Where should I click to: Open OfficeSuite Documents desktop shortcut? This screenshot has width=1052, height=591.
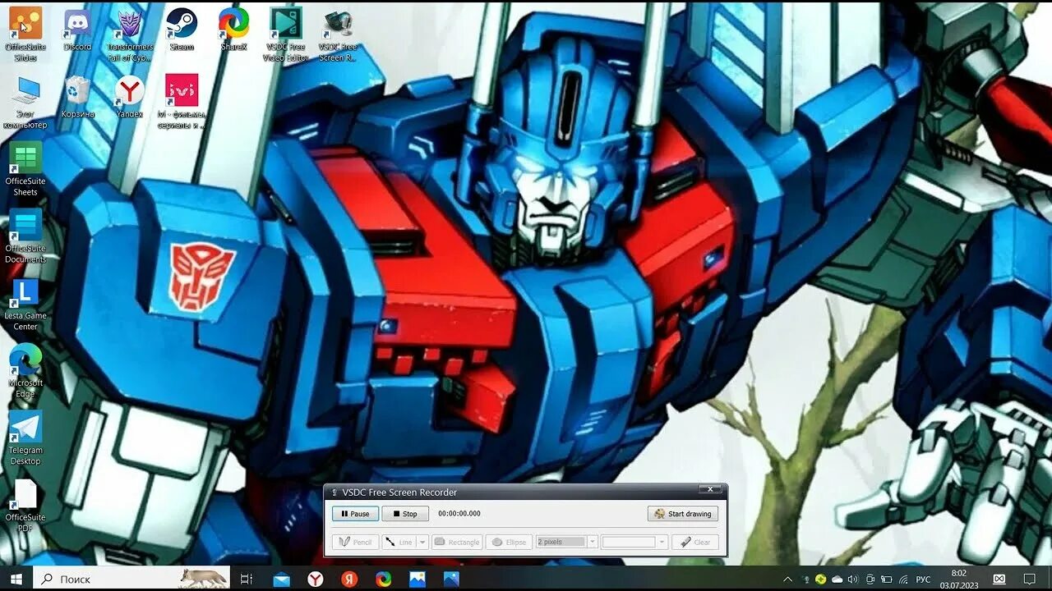(x=25, y=236)
